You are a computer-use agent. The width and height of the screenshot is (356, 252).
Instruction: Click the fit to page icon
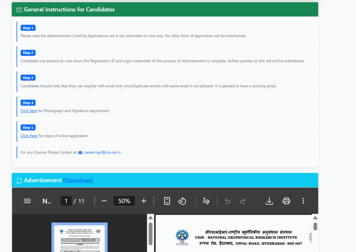coord(167,201)
